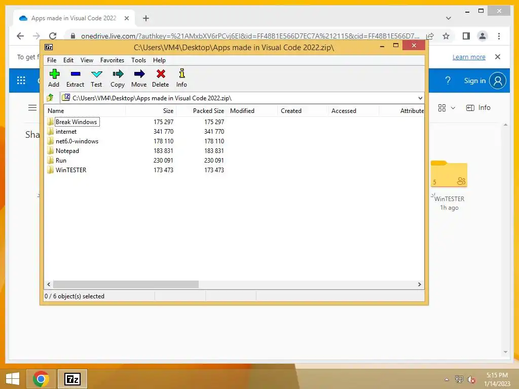Open Chrome profile avatar

click(483, 36)
